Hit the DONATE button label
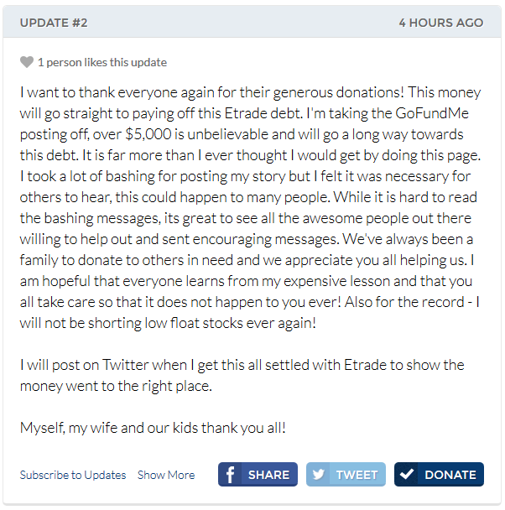This screenshot has width=505, height=510. click(450, 475)
